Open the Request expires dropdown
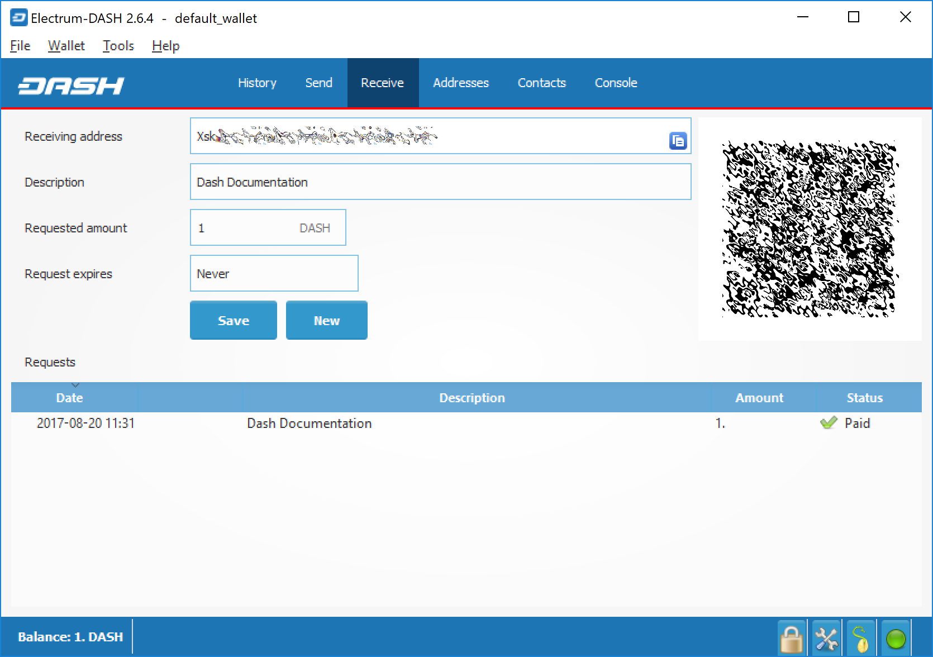The width and height of the screenshot is (933, 657). pyautogui.click(x=274, y=274)
